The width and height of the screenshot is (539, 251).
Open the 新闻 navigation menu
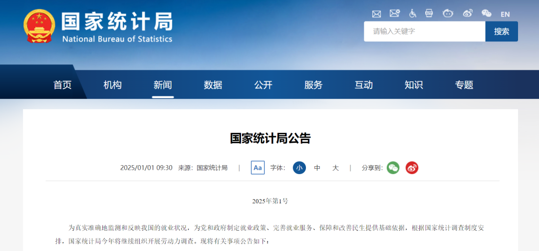(x=163, y=85)
